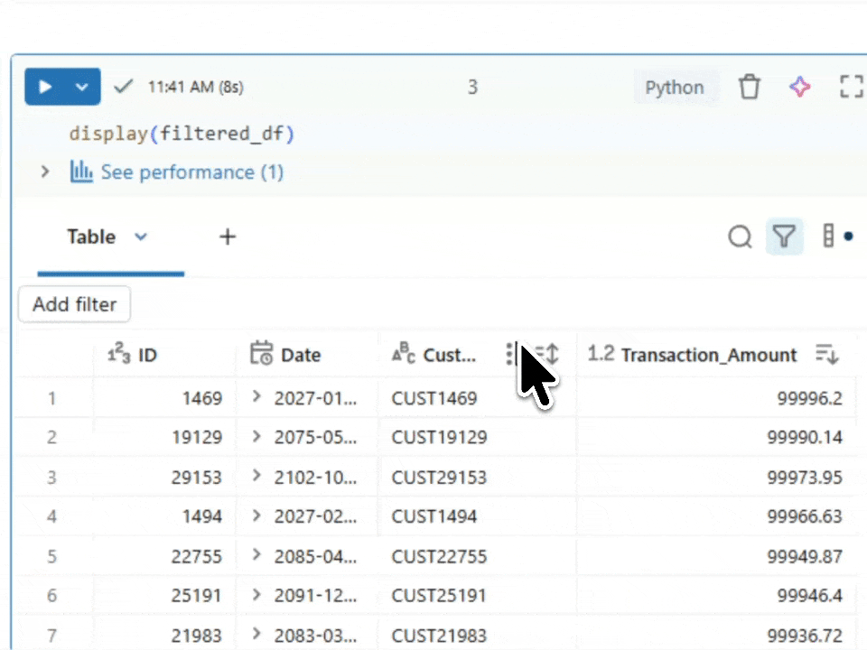Screen dimensions: 867x650
Task: Open the Table view type dropdown
Action: pos(140,237)
